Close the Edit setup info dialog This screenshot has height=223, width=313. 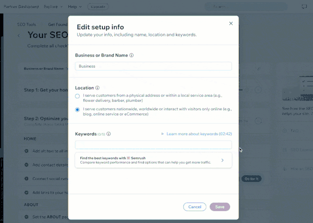[231, 23]
